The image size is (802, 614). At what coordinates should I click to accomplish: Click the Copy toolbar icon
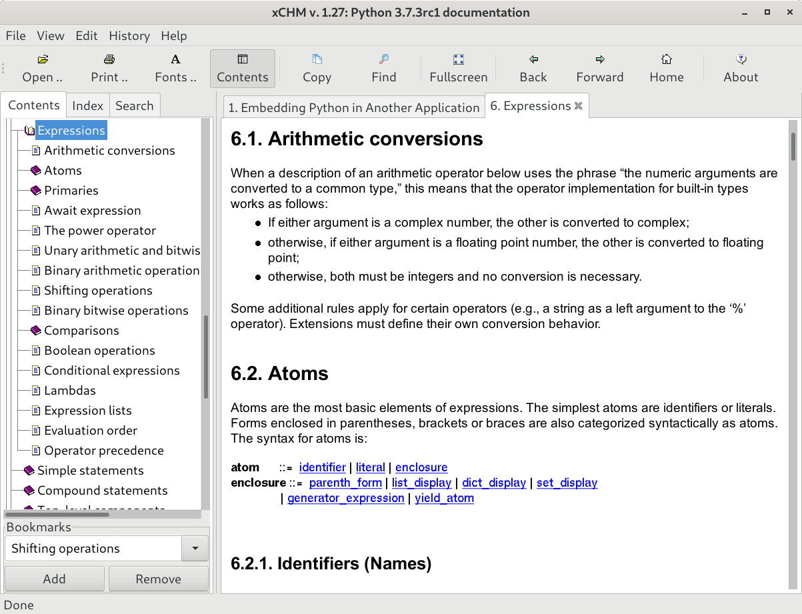click(317, 60)
